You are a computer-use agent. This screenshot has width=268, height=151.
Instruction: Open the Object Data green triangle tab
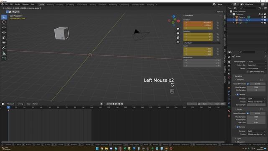pos(229,107)
